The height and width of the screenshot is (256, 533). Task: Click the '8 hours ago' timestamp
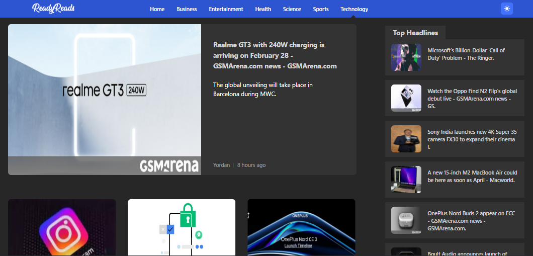point(251,165)
